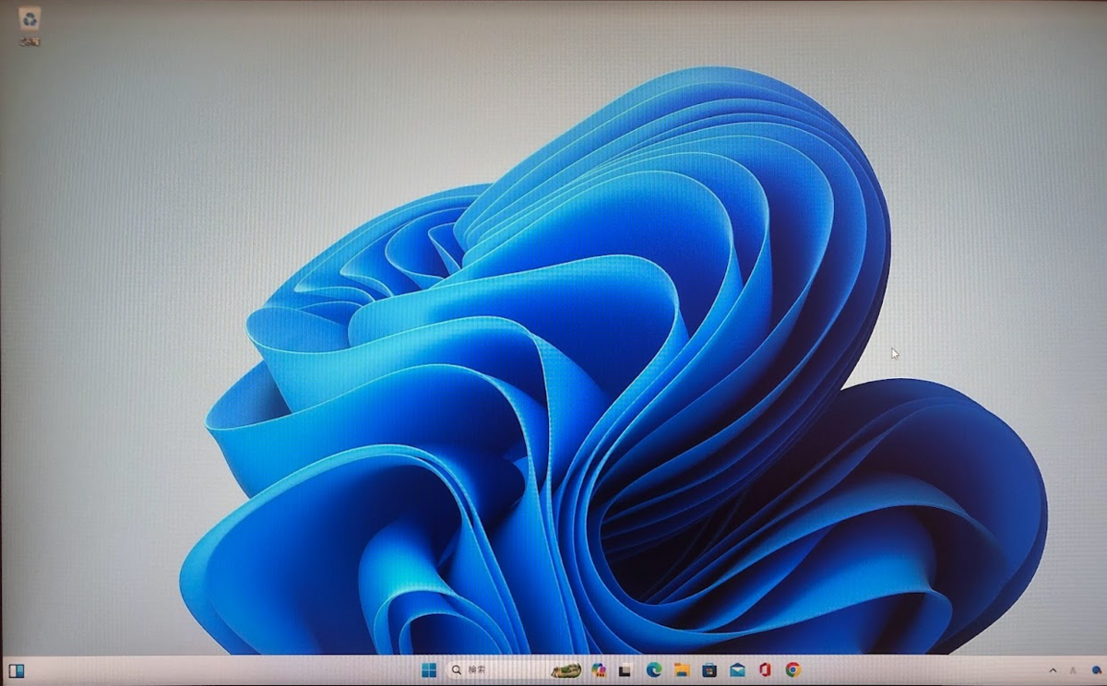The height and width of the screenshot is (686, 1107).
Task: Open the Mail app from the taskbar
Action: point(737,670)
